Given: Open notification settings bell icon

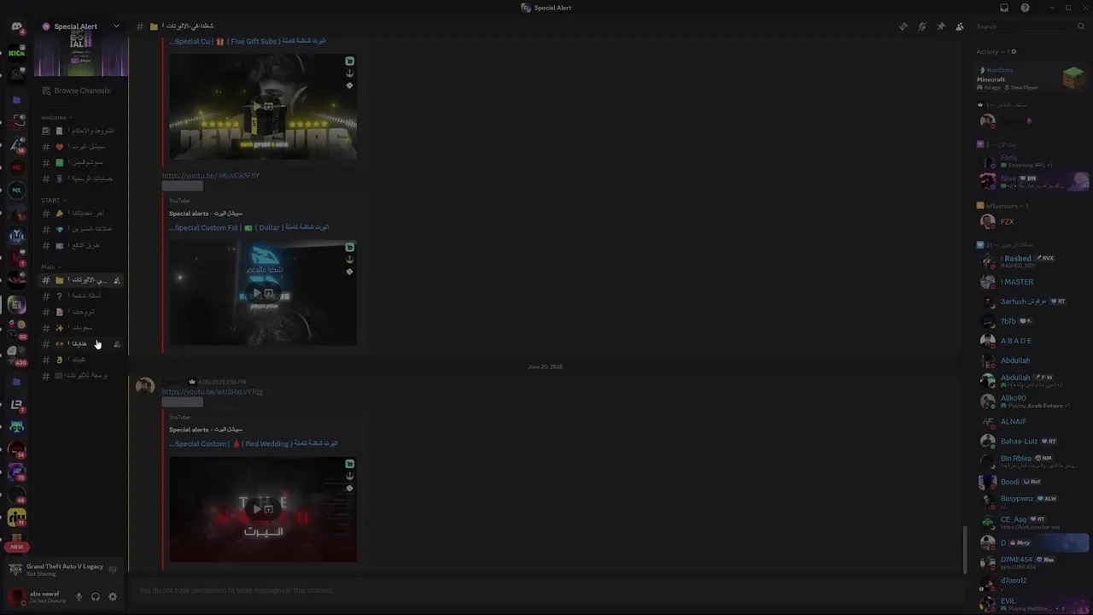Looking at the screenshot, I should (x=921, y=26).
